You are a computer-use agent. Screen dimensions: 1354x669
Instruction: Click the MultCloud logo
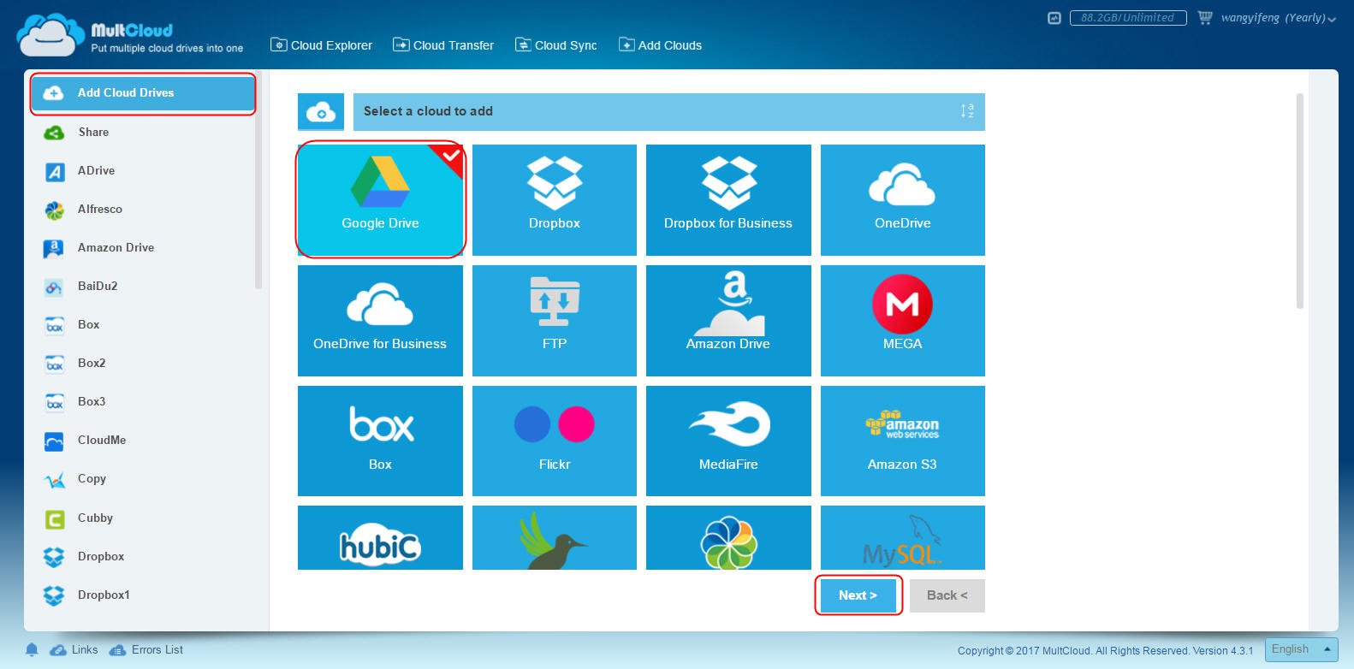(130, 37)
